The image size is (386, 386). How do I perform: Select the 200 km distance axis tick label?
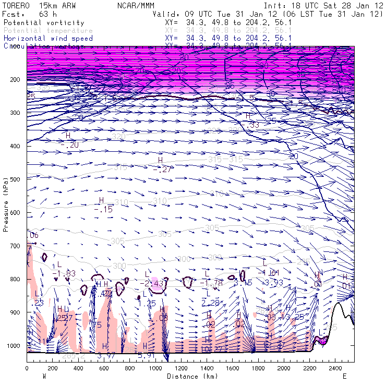click(53, 368)
